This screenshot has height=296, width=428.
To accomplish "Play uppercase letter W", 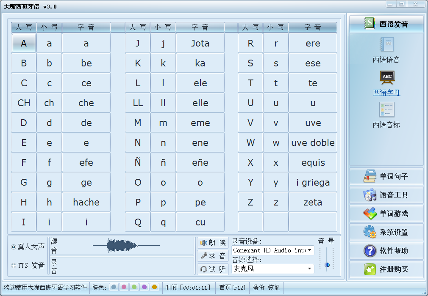I will click(250, 143).
